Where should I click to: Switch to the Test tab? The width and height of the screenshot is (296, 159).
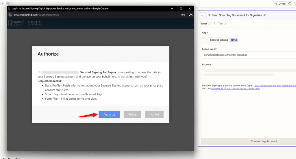(222, 24)
